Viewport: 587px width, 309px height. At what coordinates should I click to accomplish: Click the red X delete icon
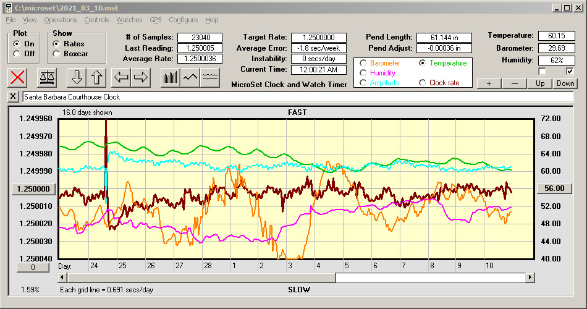pyautogui.click(x=18, y=77)
